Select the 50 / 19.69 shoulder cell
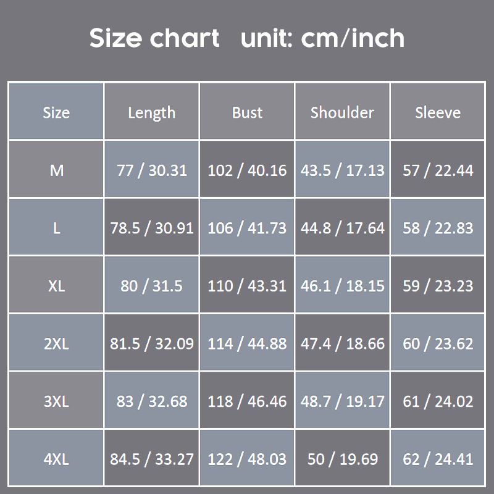The image size is (494, 494). 343,459
